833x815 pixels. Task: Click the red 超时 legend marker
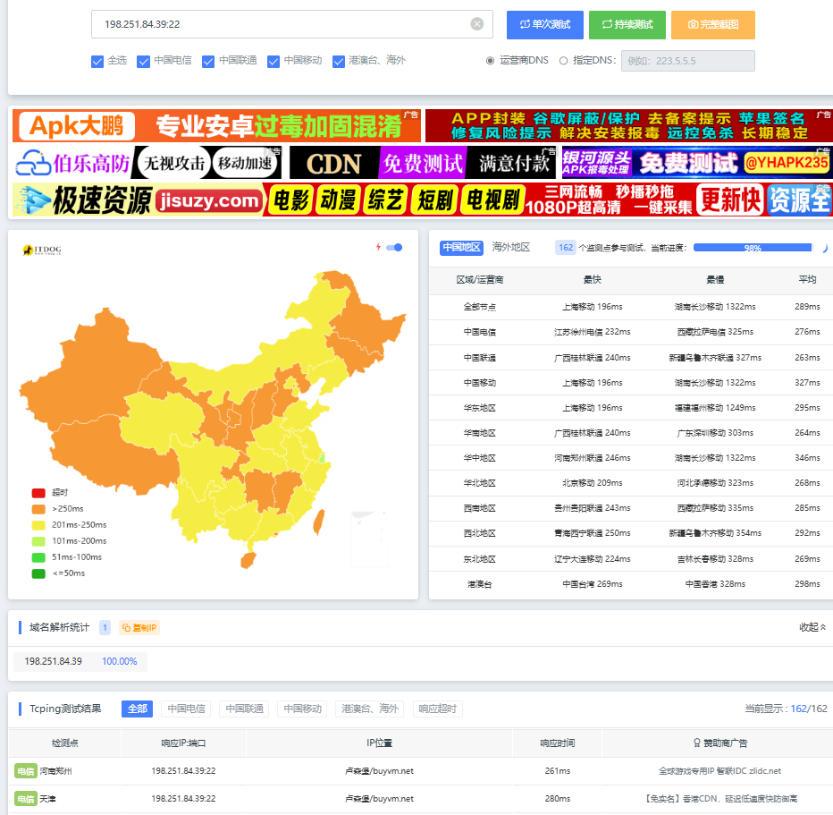(38, 493)
